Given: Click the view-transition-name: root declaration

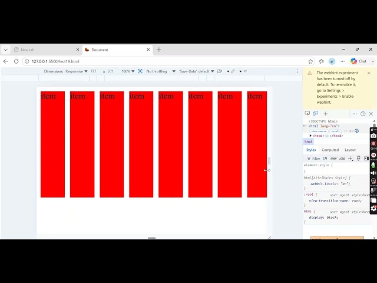Looking at the screenshot, I should pos(335,200).
